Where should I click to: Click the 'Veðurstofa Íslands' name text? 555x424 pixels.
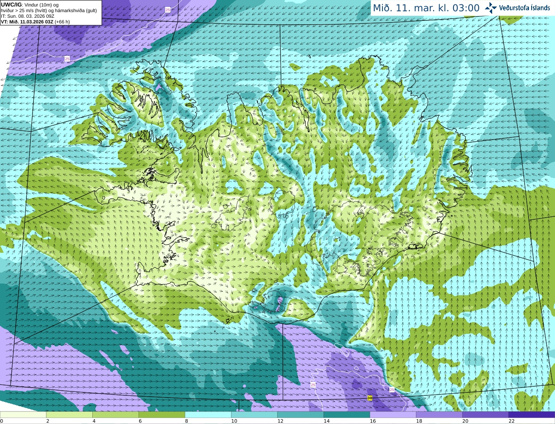pyautogui.click(x=524, y=8)
